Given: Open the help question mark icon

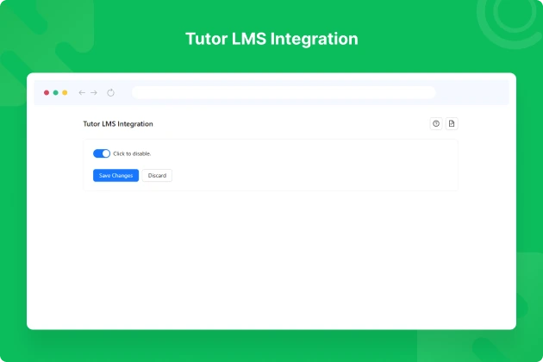Looking at the screenshot, I should (436, 123).
